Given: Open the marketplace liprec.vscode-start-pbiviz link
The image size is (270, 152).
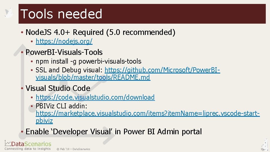Looking at the screenshot, I should (x=148, y=117).
